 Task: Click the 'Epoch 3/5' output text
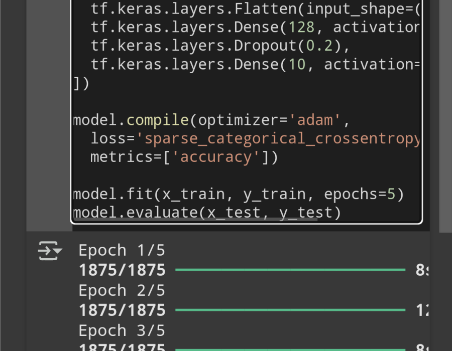(122, 331)
